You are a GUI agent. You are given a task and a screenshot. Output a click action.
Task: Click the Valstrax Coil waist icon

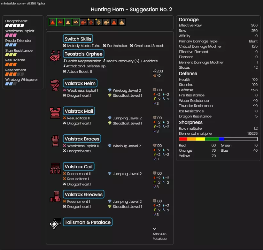[55, 169]
